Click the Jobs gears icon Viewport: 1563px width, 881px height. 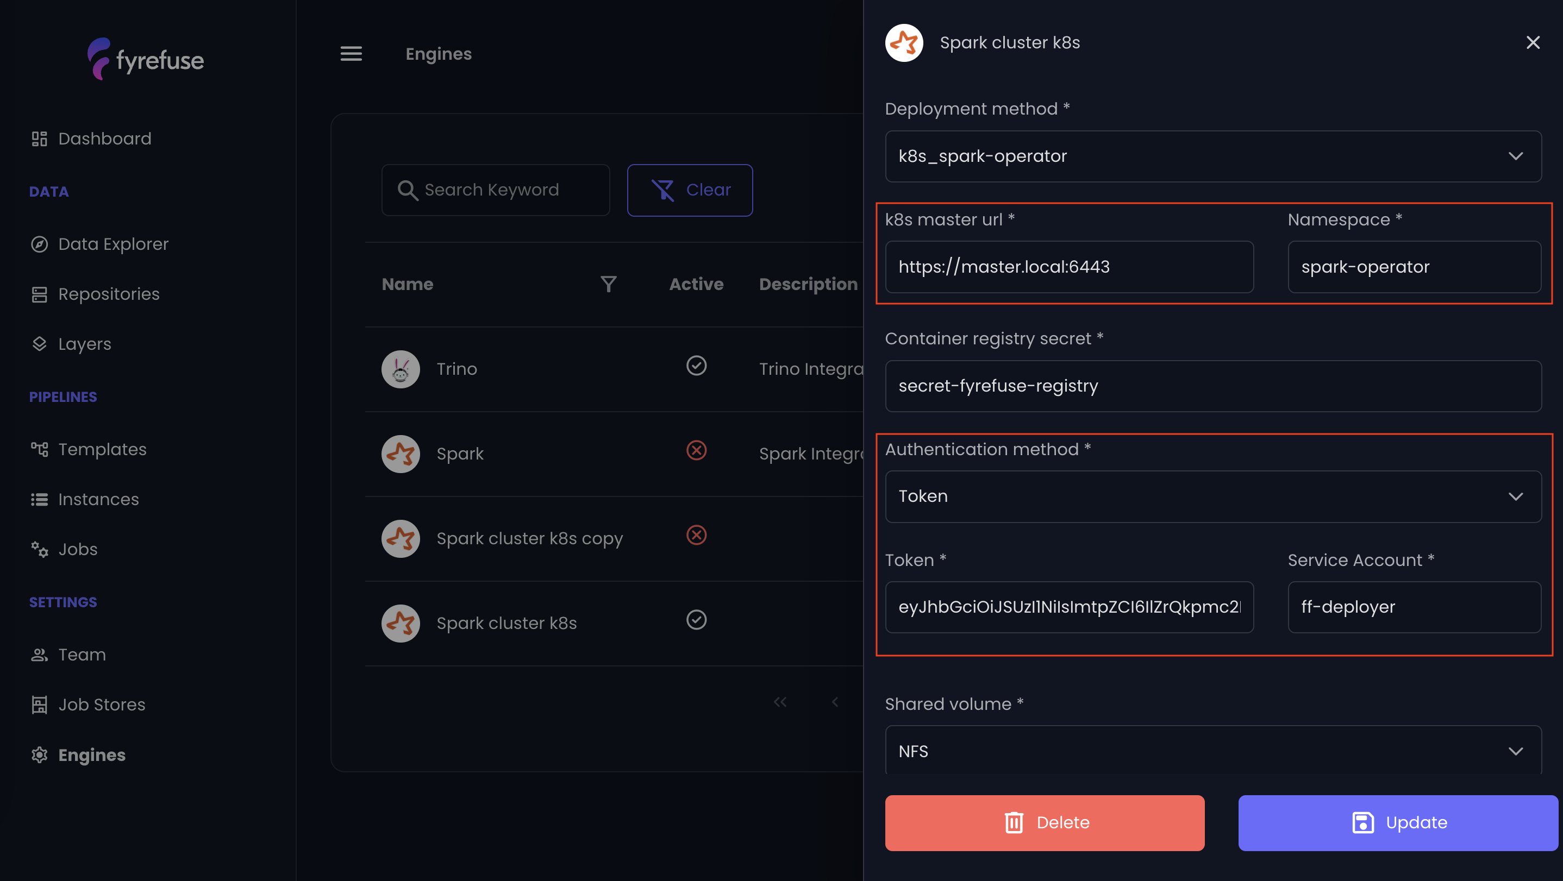(40, 549)
